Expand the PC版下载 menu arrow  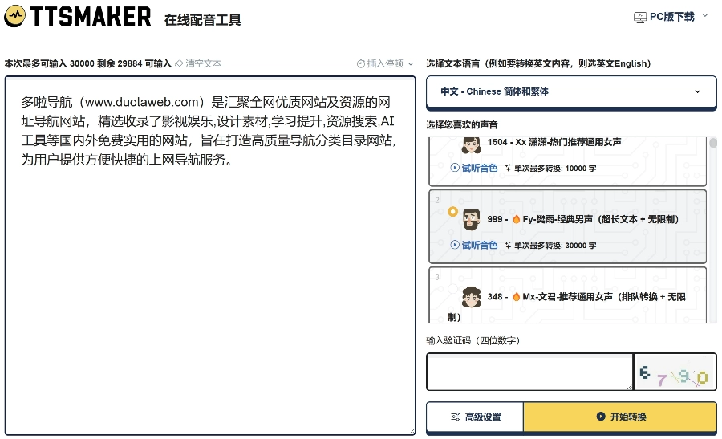(x=705, y=15)
